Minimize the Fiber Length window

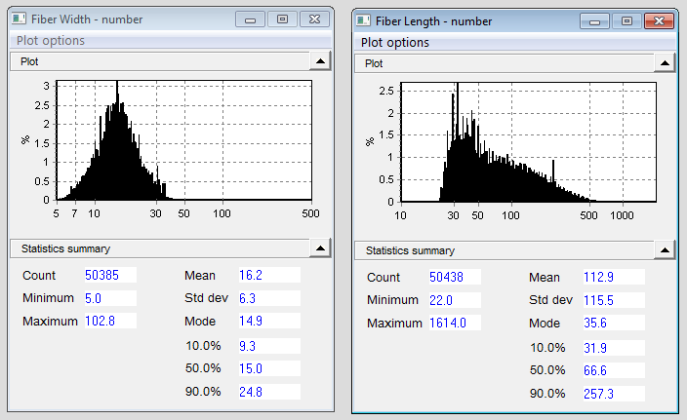point(595,19)
